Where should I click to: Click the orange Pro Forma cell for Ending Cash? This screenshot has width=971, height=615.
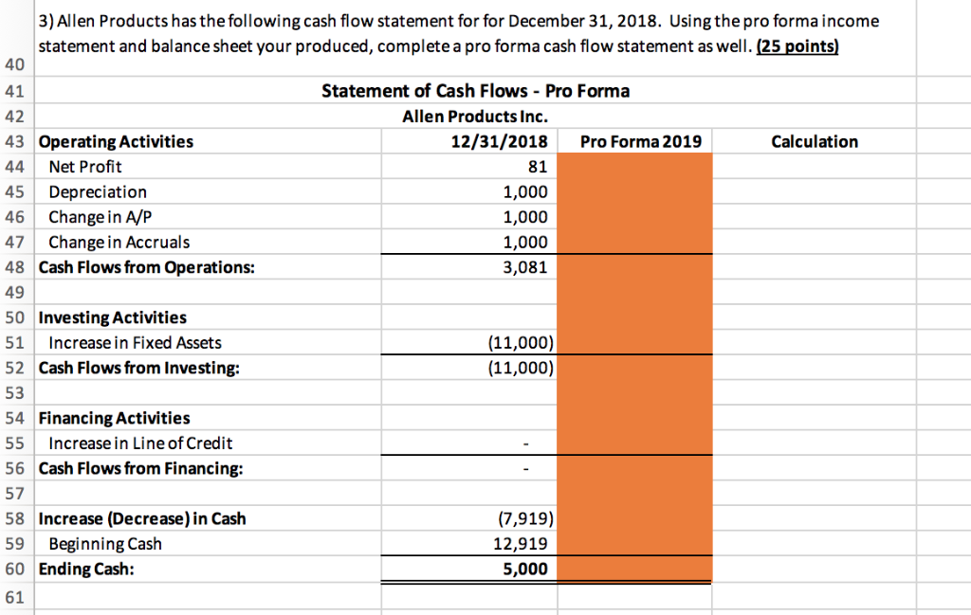[634, 569]
